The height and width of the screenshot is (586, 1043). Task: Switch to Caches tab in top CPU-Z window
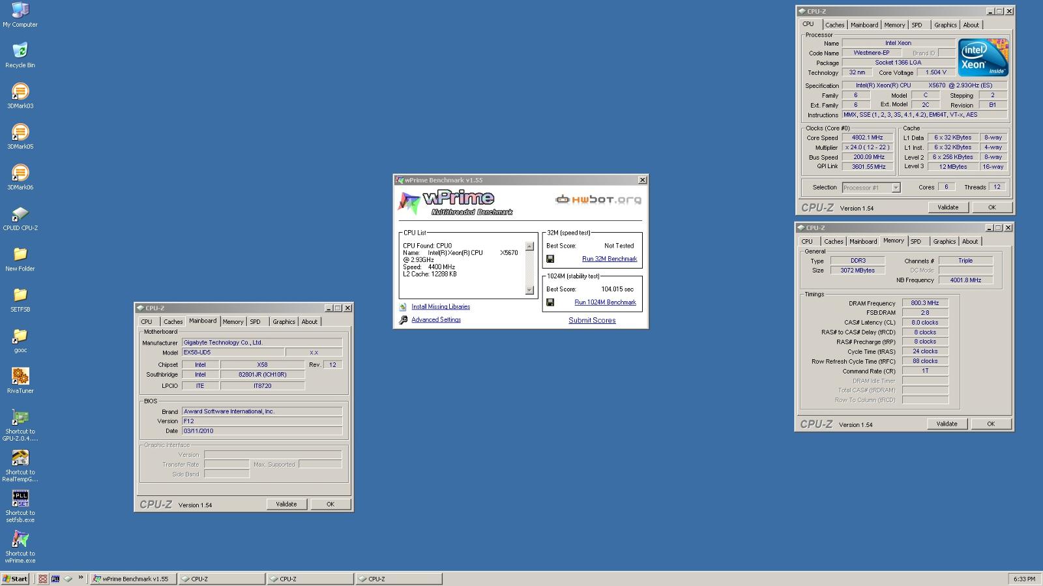pyautogui.click(x=835, y=25)
